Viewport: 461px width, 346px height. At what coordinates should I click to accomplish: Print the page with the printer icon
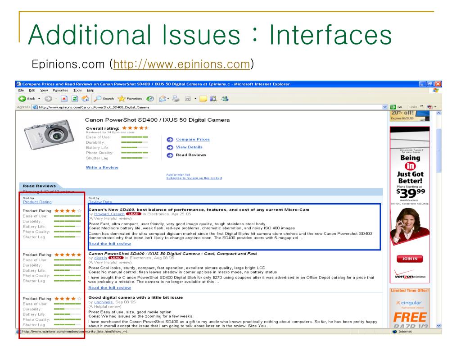(176, 99)
